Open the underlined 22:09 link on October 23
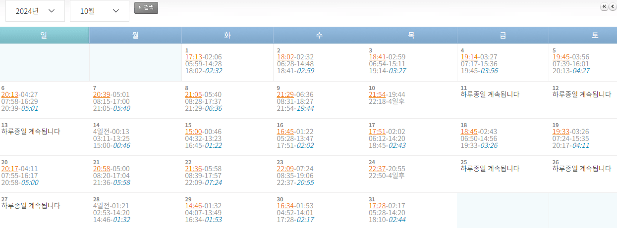The image size is (617, 228). pyautogui.click(x=285, y=169)
